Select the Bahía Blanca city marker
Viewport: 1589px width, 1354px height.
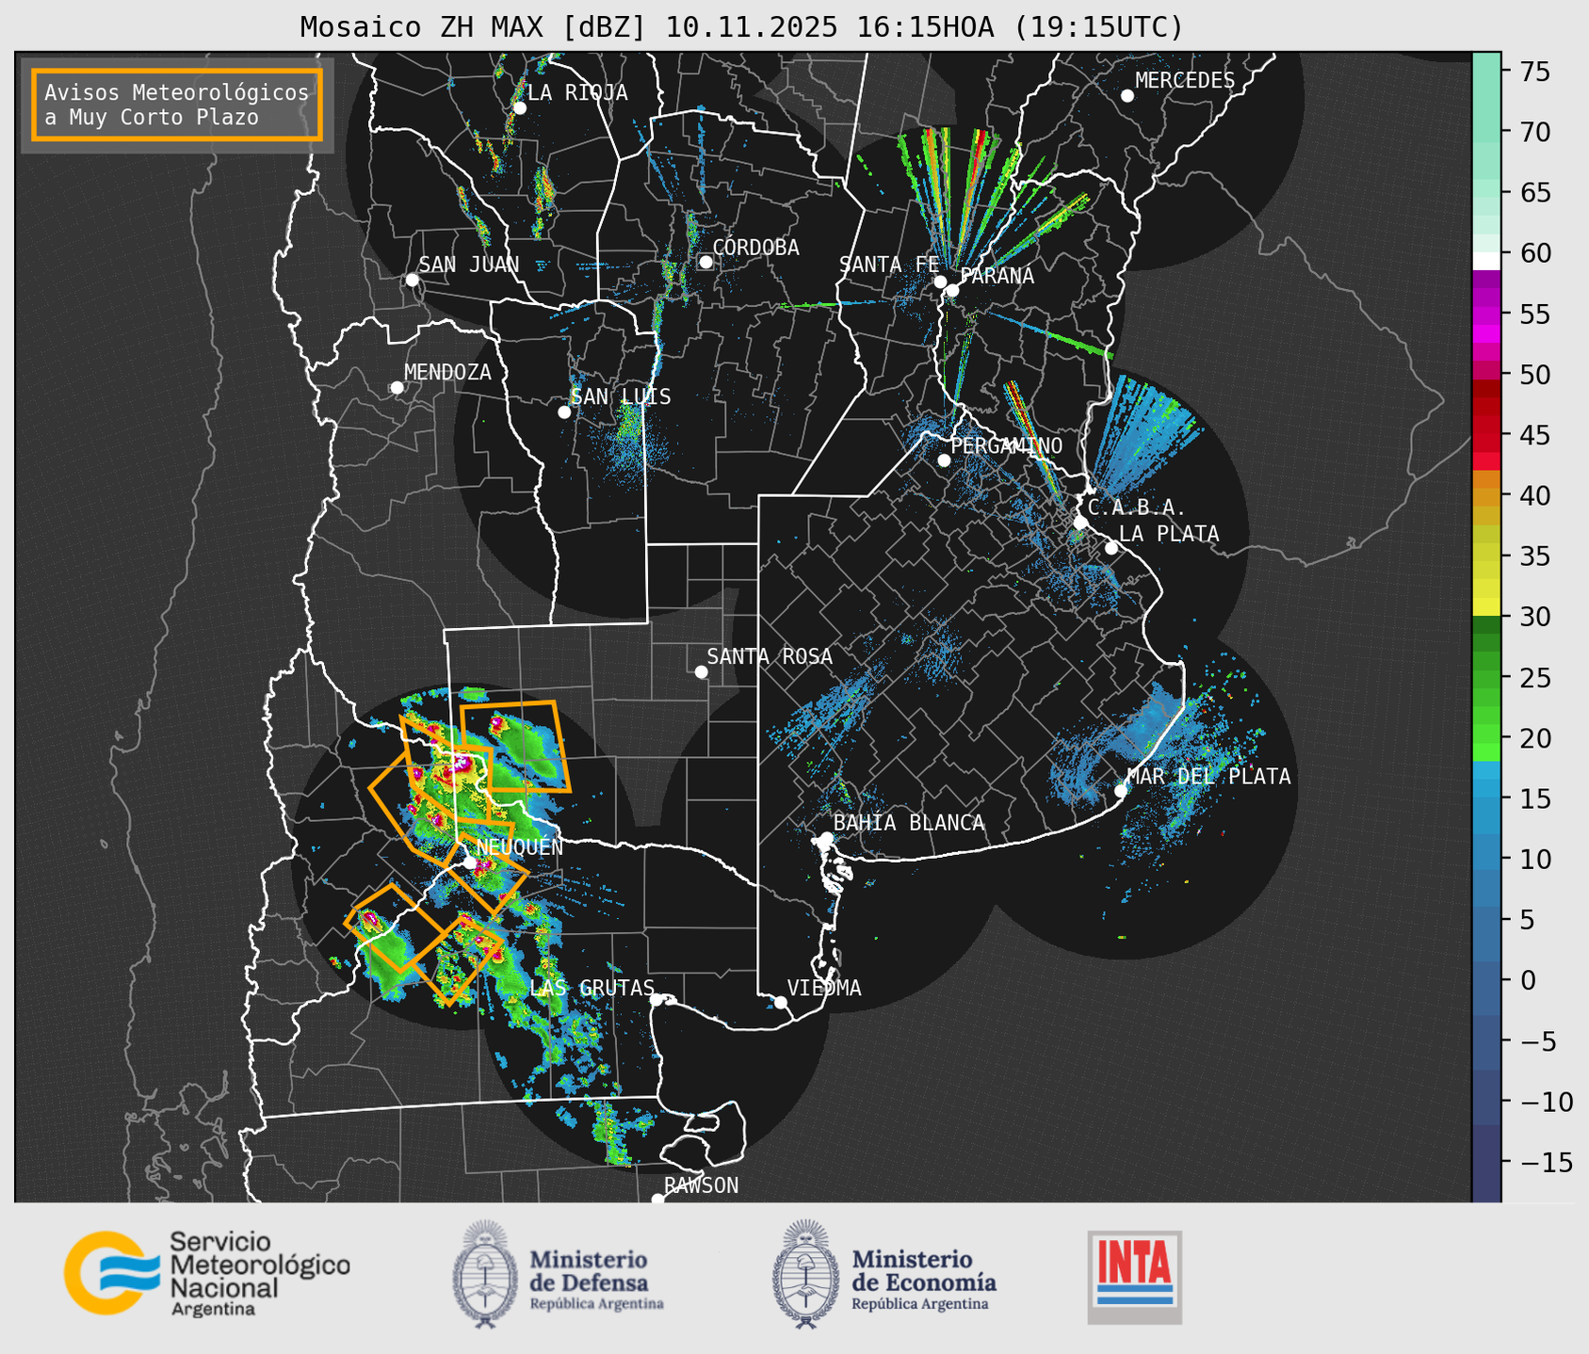click(x=826, y=838)
